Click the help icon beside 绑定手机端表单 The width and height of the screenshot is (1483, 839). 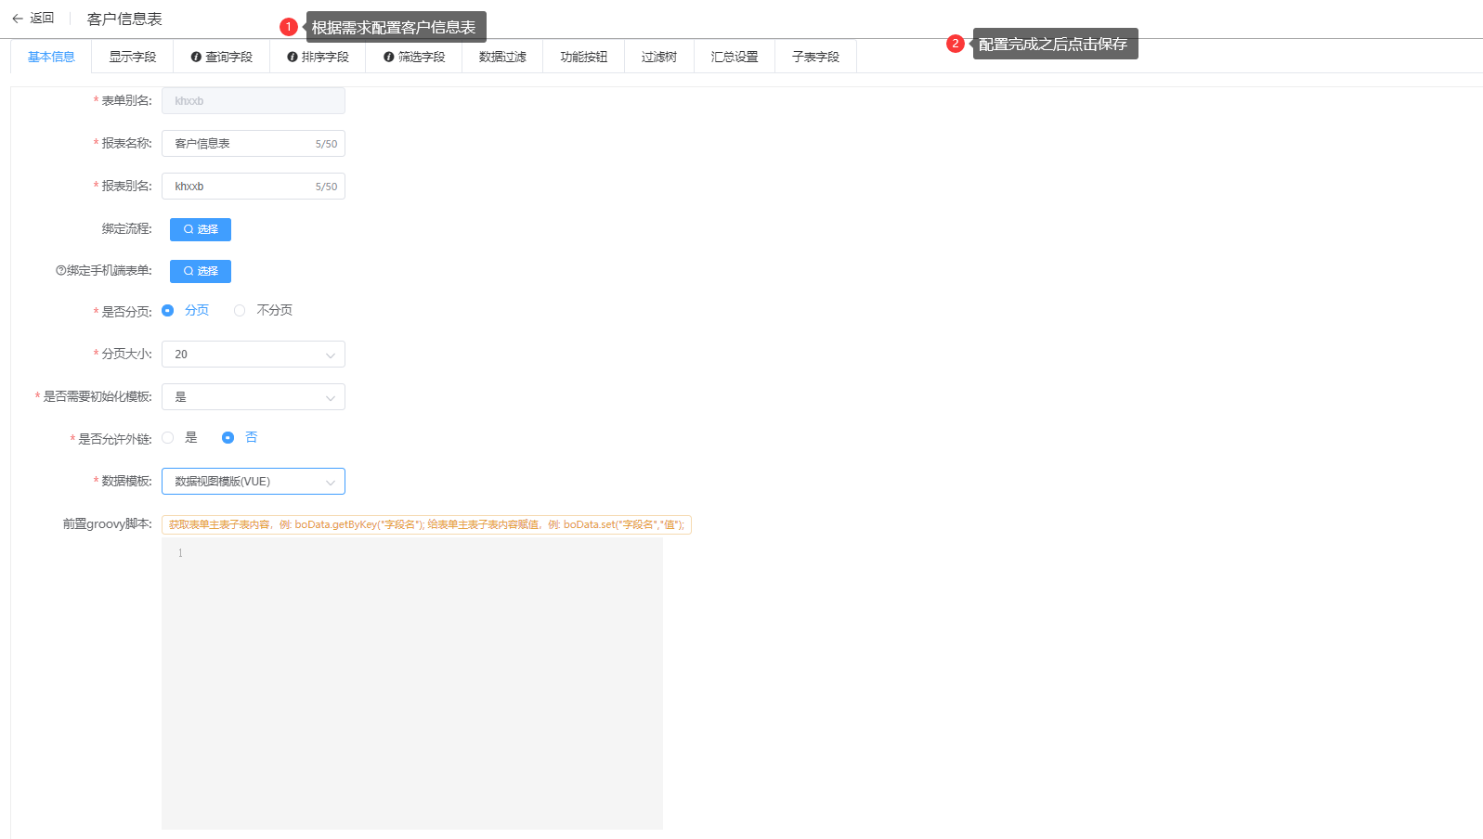pyautogui.click(x=60, y=271)
